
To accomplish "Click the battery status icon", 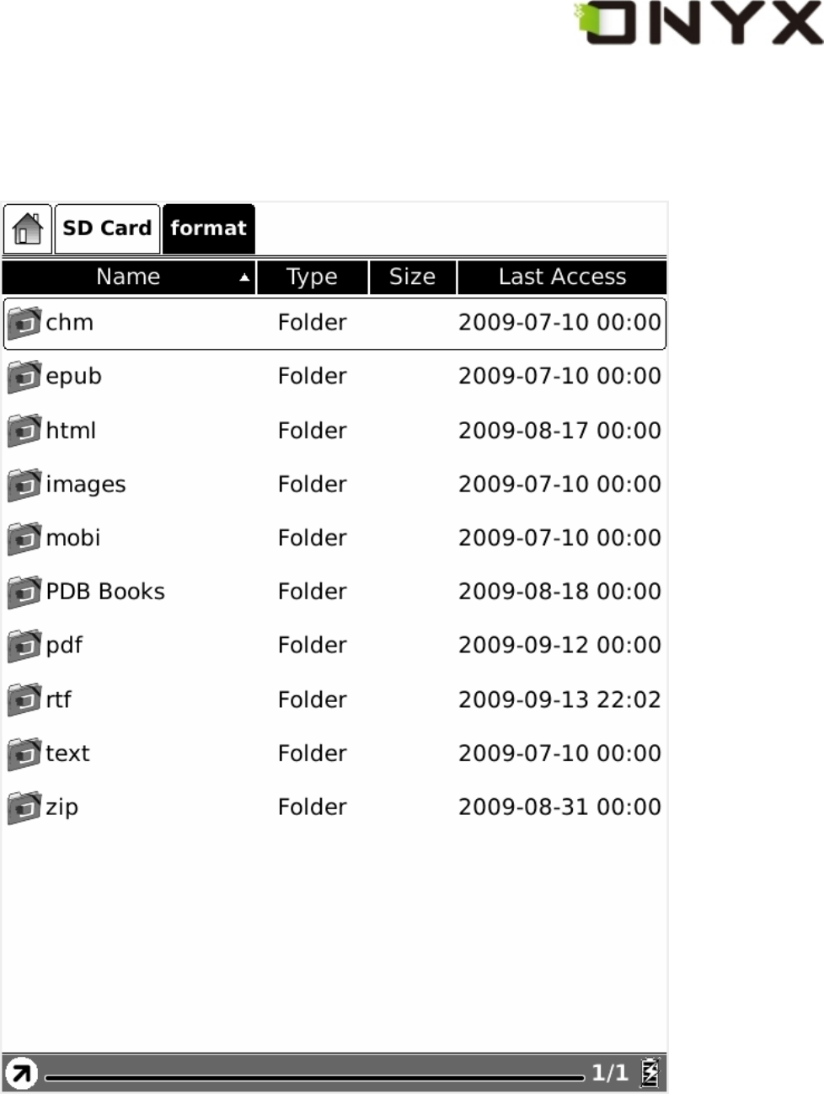I will coord(650,1073).
